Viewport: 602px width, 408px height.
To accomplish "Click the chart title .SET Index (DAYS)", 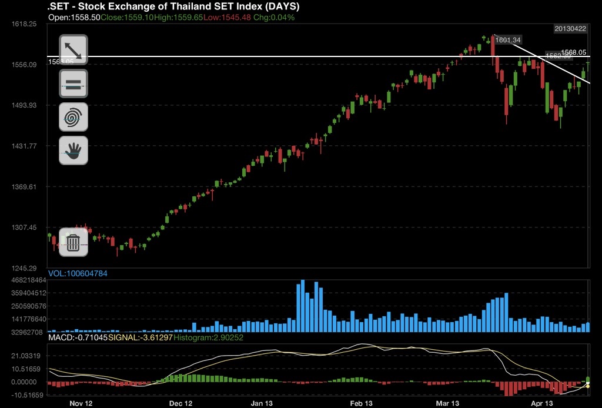I will coord(173,6).
